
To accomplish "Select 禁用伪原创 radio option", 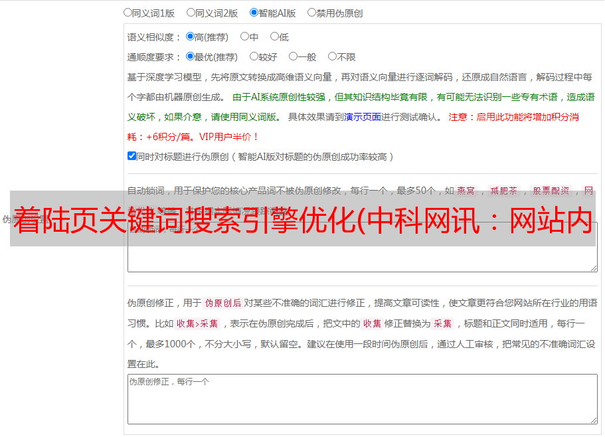I will (x=311, y=13).
